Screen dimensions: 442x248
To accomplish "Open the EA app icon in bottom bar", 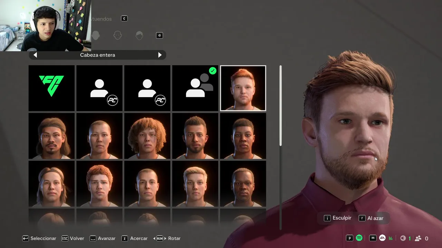I will pyautogui.click(x=382, y=238).
